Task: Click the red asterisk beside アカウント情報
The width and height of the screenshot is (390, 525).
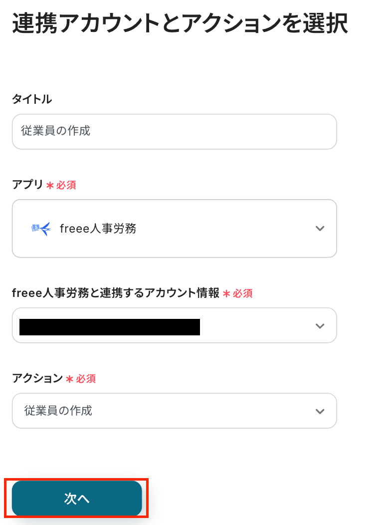Action: click(226, 293)
